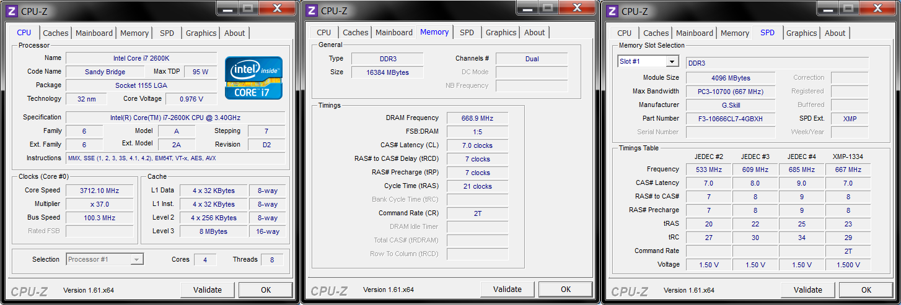The image size is (901, 305).
Task: Click the Intel Core i7 logo badge
Action: [253, 78]
